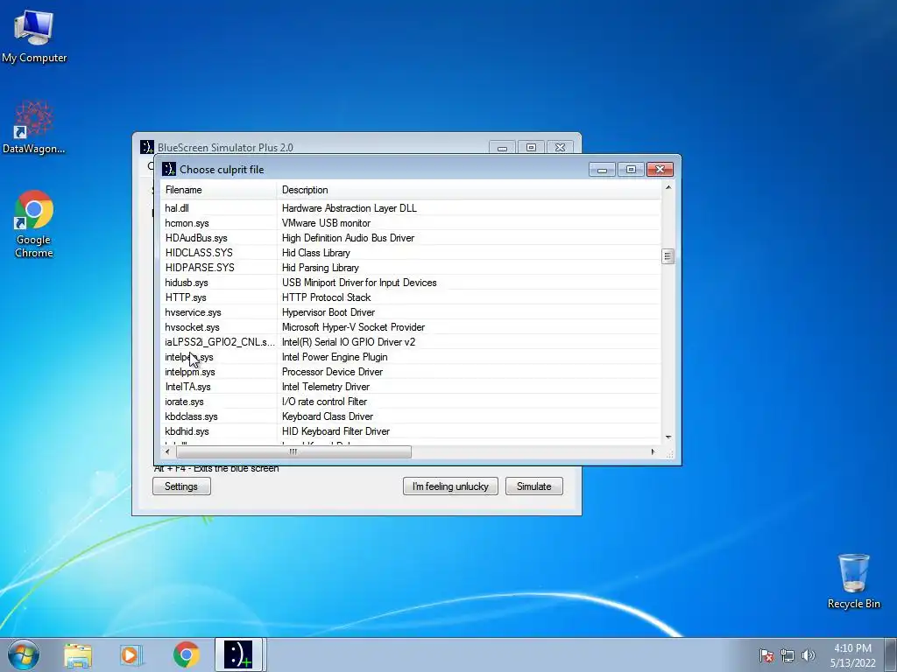The width and height of the screenshot is (897, 672).
Task: Select the hvservice.sys row
Action: [x=410, y=312]
